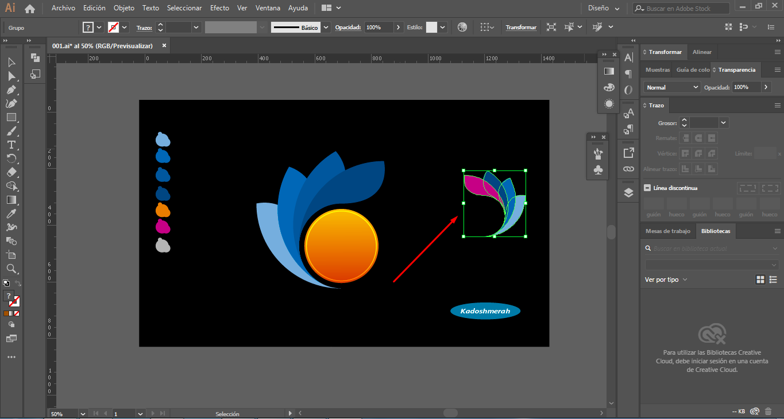Open the Grosor weight dropdown
This screenshot has height=419, width=784.
[723, 122]
